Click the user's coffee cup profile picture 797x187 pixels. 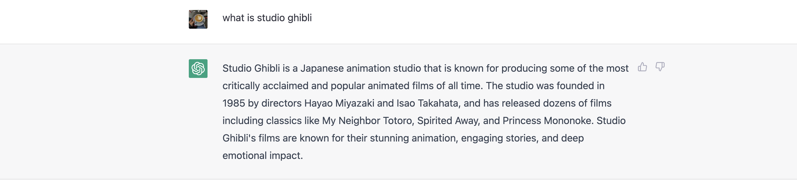pyautogui.click(x=198, y=19)
